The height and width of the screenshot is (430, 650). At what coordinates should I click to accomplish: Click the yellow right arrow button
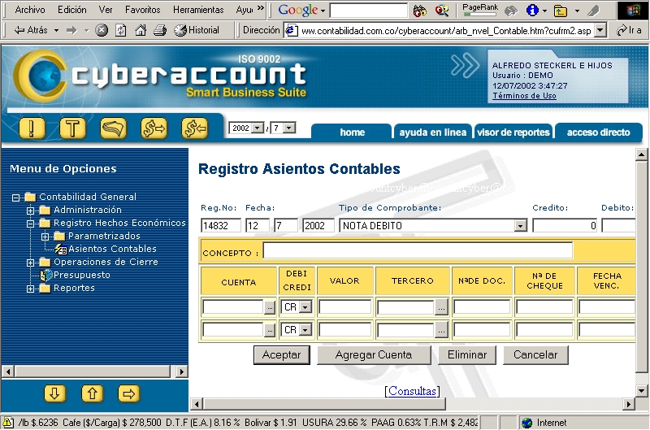point(129,393)
